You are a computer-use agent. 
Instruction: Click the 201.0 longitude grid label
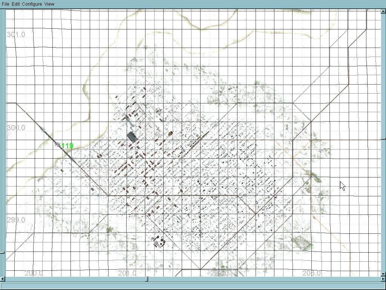pos(127,273)
